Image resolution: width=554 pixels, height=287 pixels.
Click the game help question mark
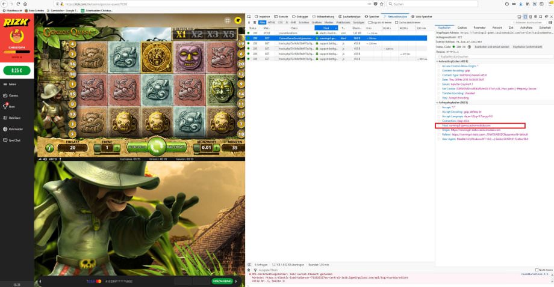click(x=60, y=159)
